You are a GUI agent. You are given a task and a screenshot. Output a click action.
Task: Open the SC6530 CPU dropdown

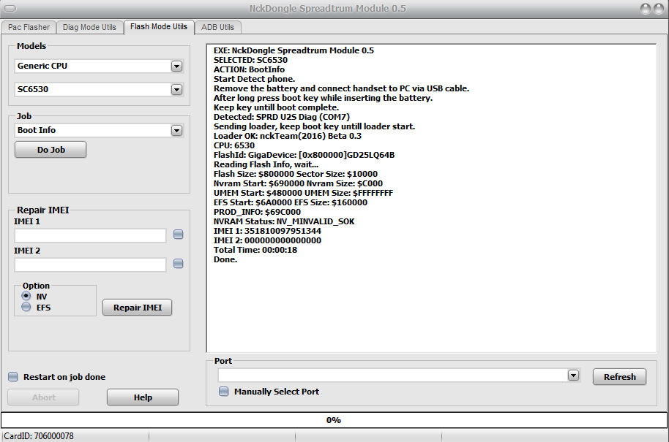coord(176,89)
